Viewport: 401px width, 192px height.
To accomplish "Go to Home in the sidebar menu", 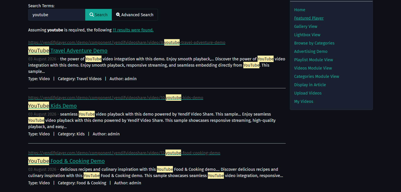I will [x=300, y=10].
